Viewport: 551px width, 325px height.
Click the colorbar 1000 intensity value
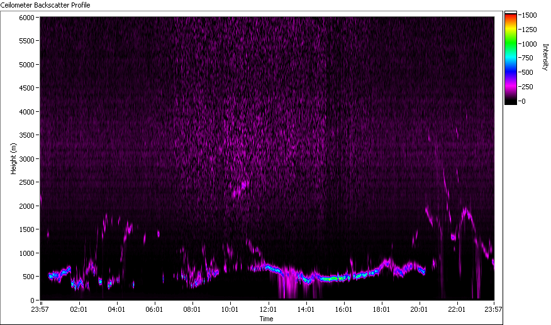(529, 44)
